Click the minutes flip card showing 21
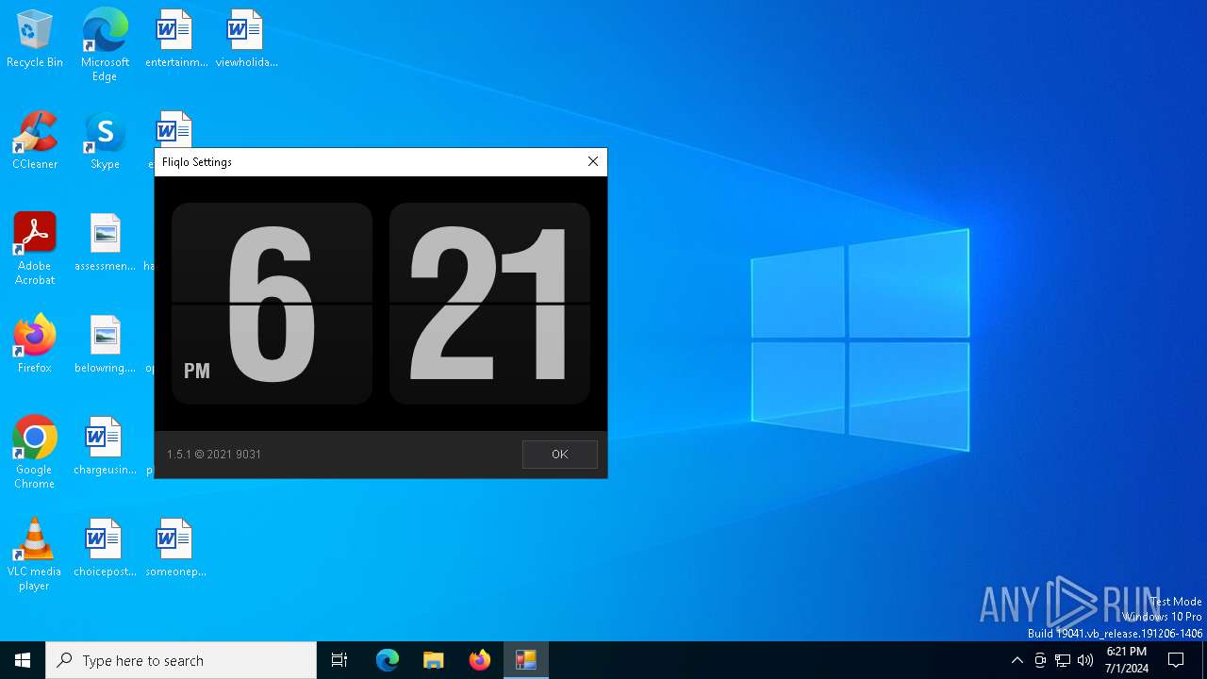 (x=489, y=304)
